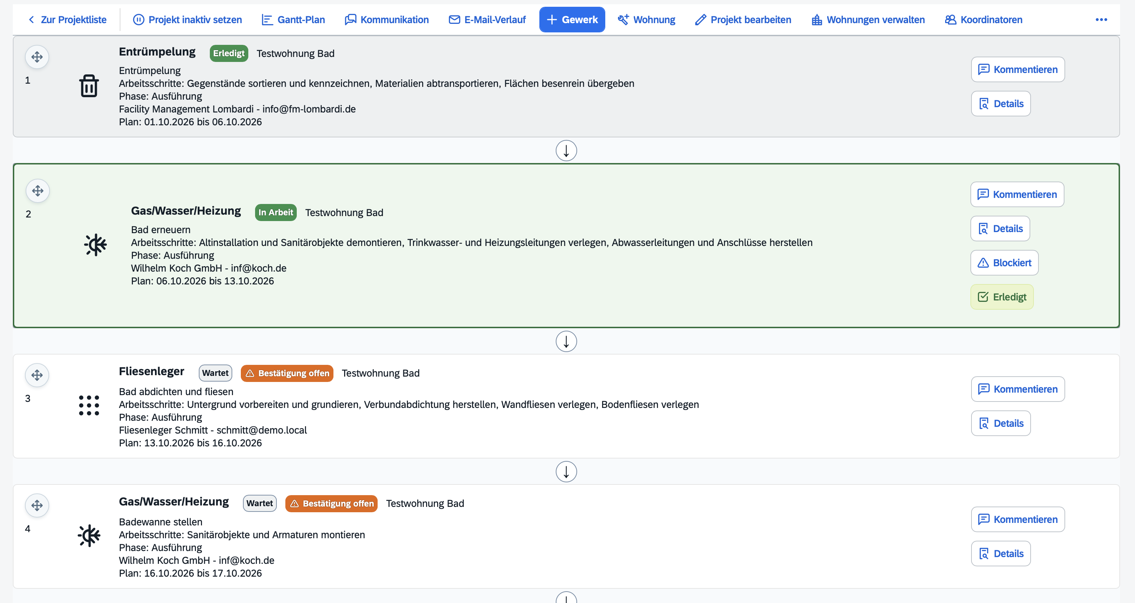Open Details for Bad erneuern

click(x=1000, y=229)
